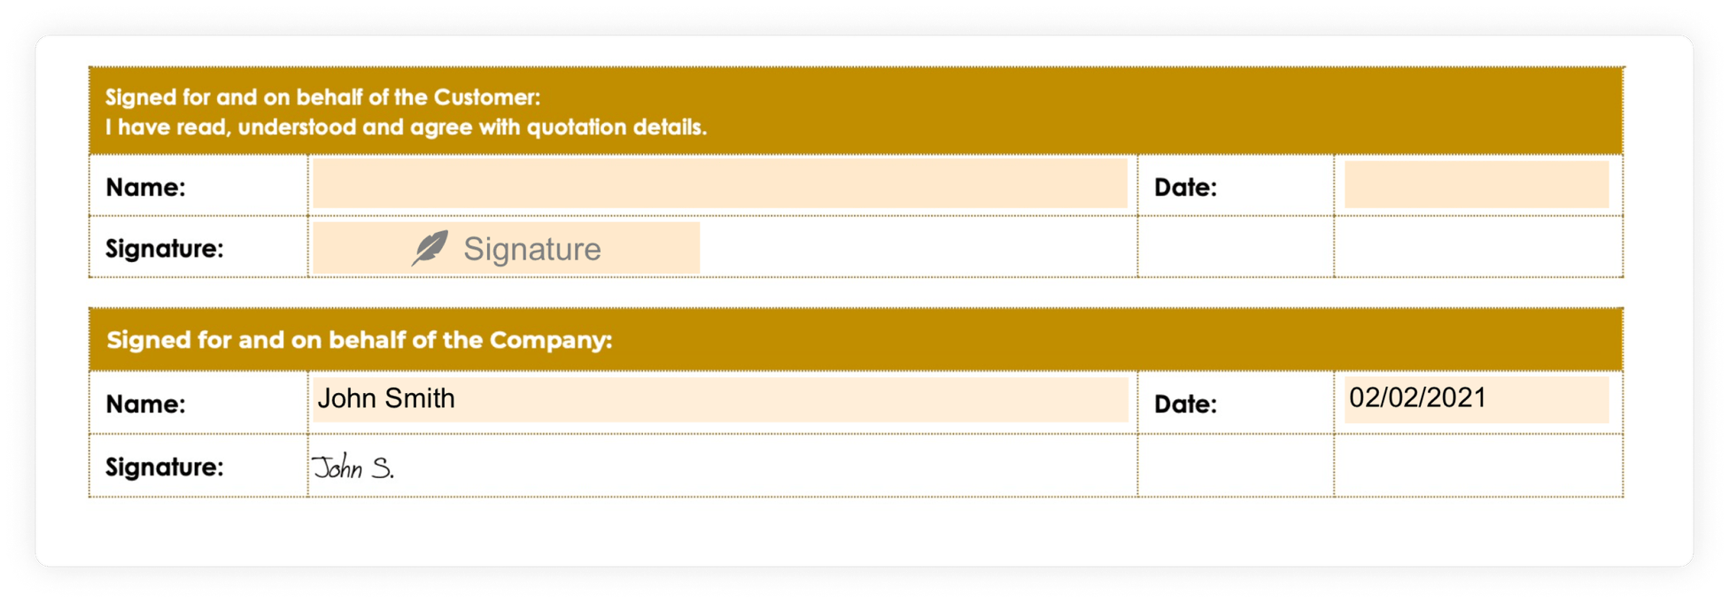Click the company section Date: label
The width and height of the screenshot is (1729, 602).
(x=1185, y=404)
